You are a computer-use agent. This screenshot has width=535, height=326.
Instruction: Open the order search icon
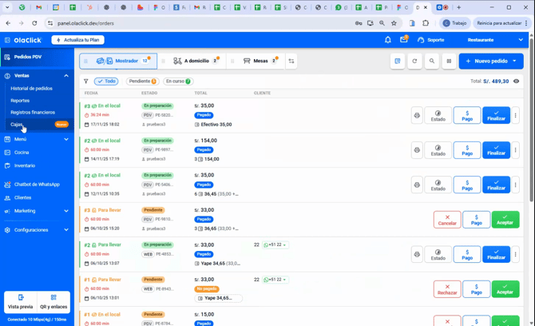[432, 61]
